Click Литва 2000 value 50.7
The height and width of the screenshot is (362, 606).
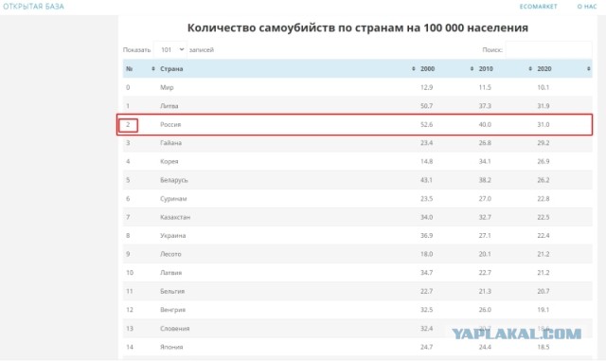coord(427,106)
